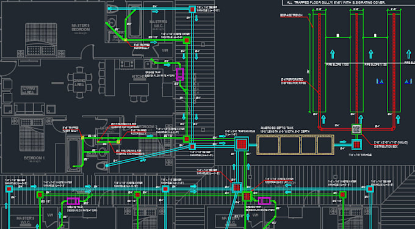Click the left PIPE SLOPE 1:100 text
415x229 pixels.
337,65
